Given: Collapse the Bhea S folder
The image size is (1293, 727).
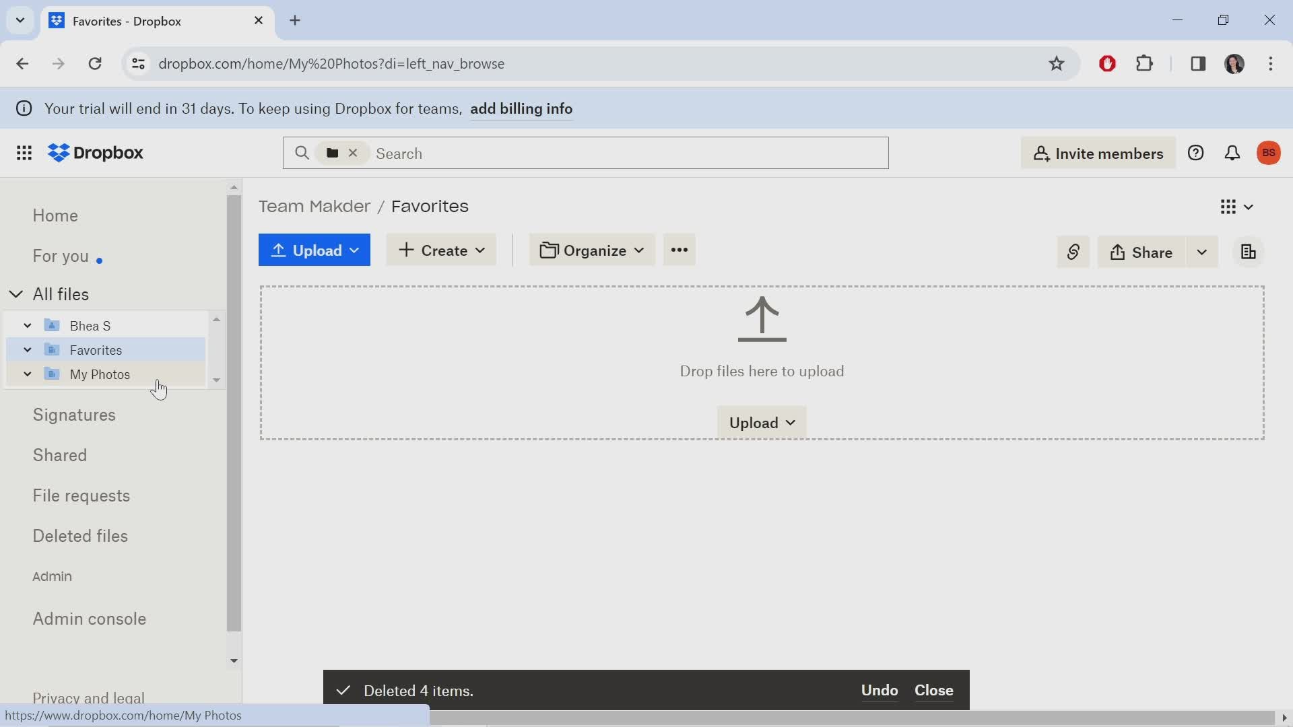Looking at the screenshot, I should pos(27,326).
